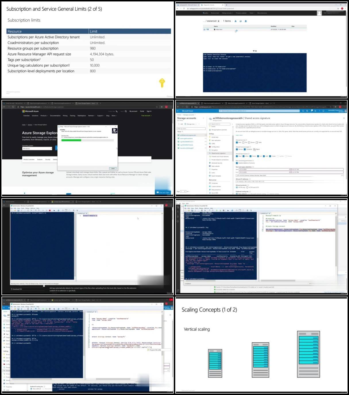Open the Operating system dropdown showing Windows

(37, 149)
